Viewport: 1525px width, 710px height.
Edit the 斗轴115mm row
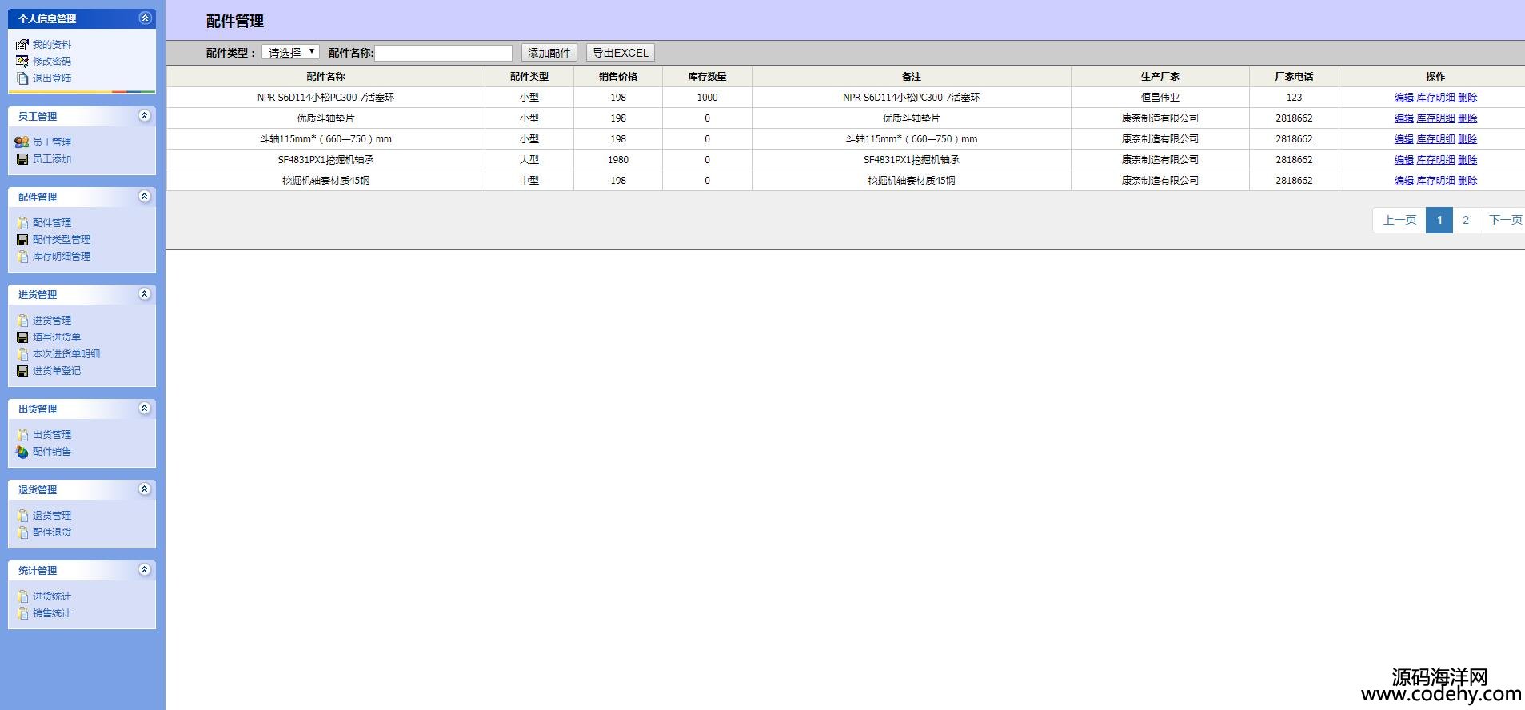[x=1404, y=139]
